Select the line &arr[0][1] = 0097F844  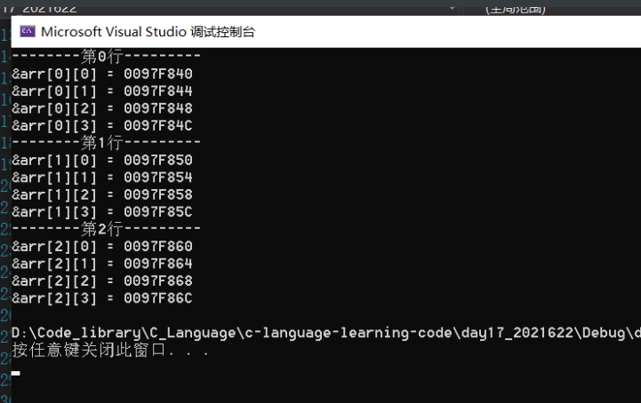(102, 91)
